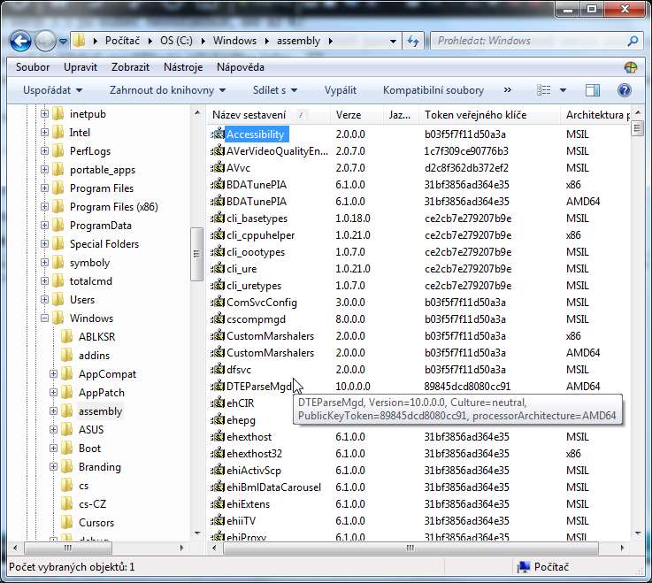Image resolution: width=652 pixels, height=583 pixels.
Task: Select the assembly folder in tree
Action: point(100,411)
